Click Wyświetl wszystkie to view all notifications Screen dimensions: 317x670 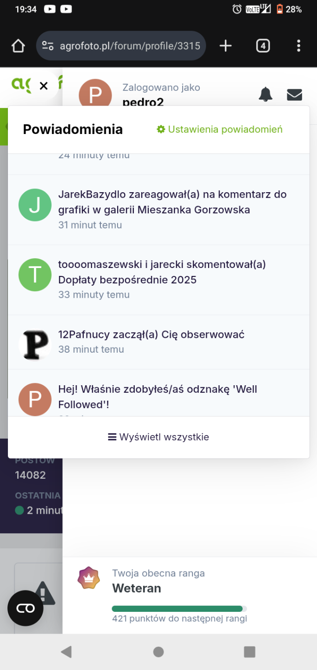158,437
